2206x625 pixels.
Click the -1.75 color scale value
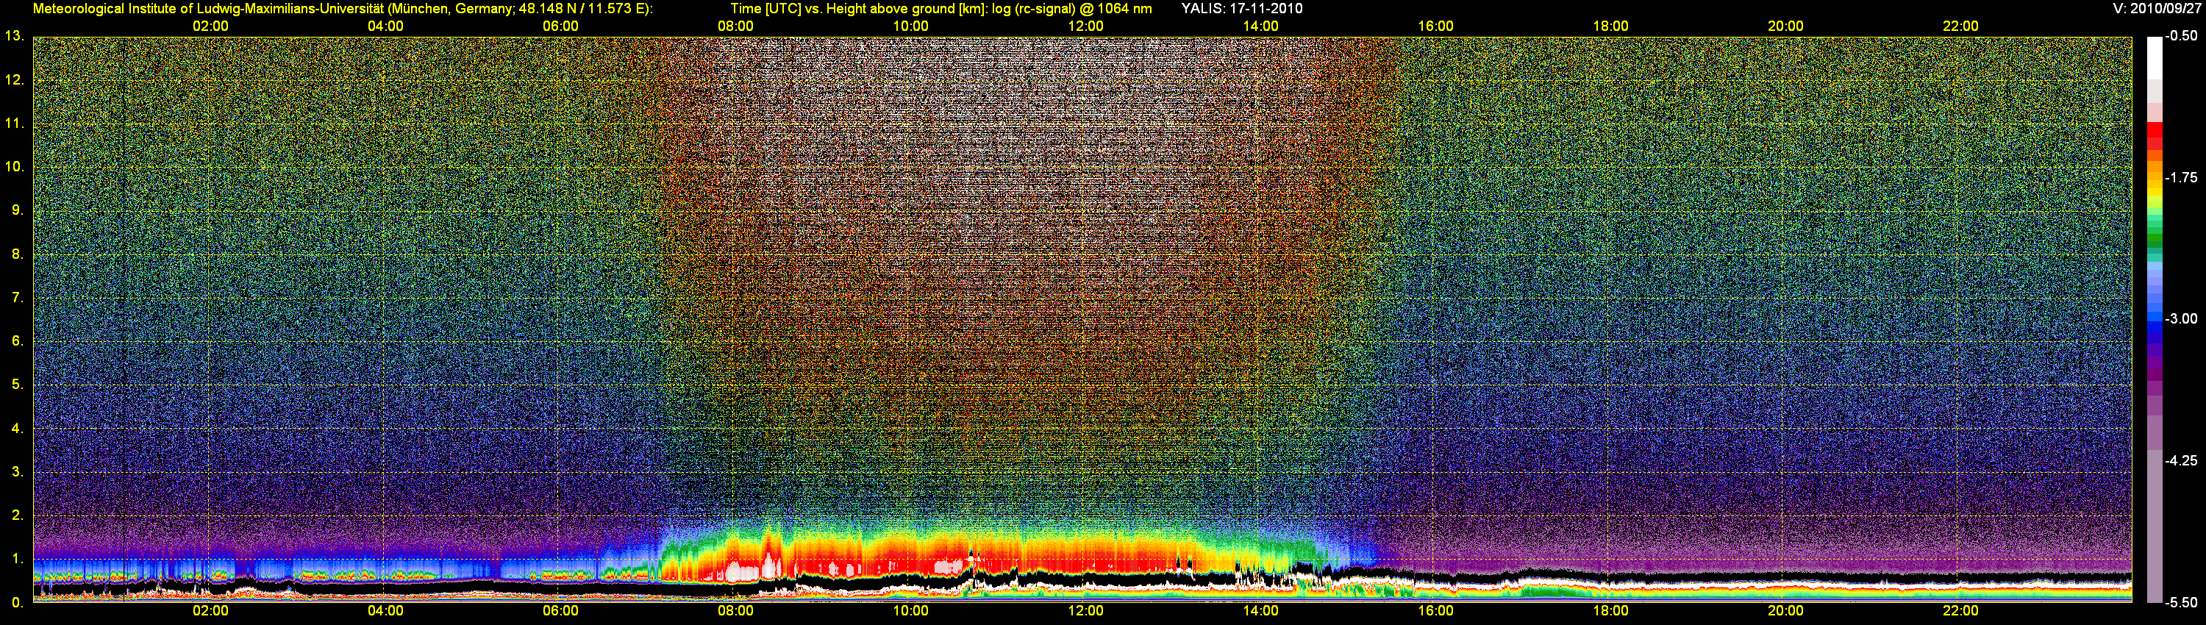click(x=2181, y=177)
